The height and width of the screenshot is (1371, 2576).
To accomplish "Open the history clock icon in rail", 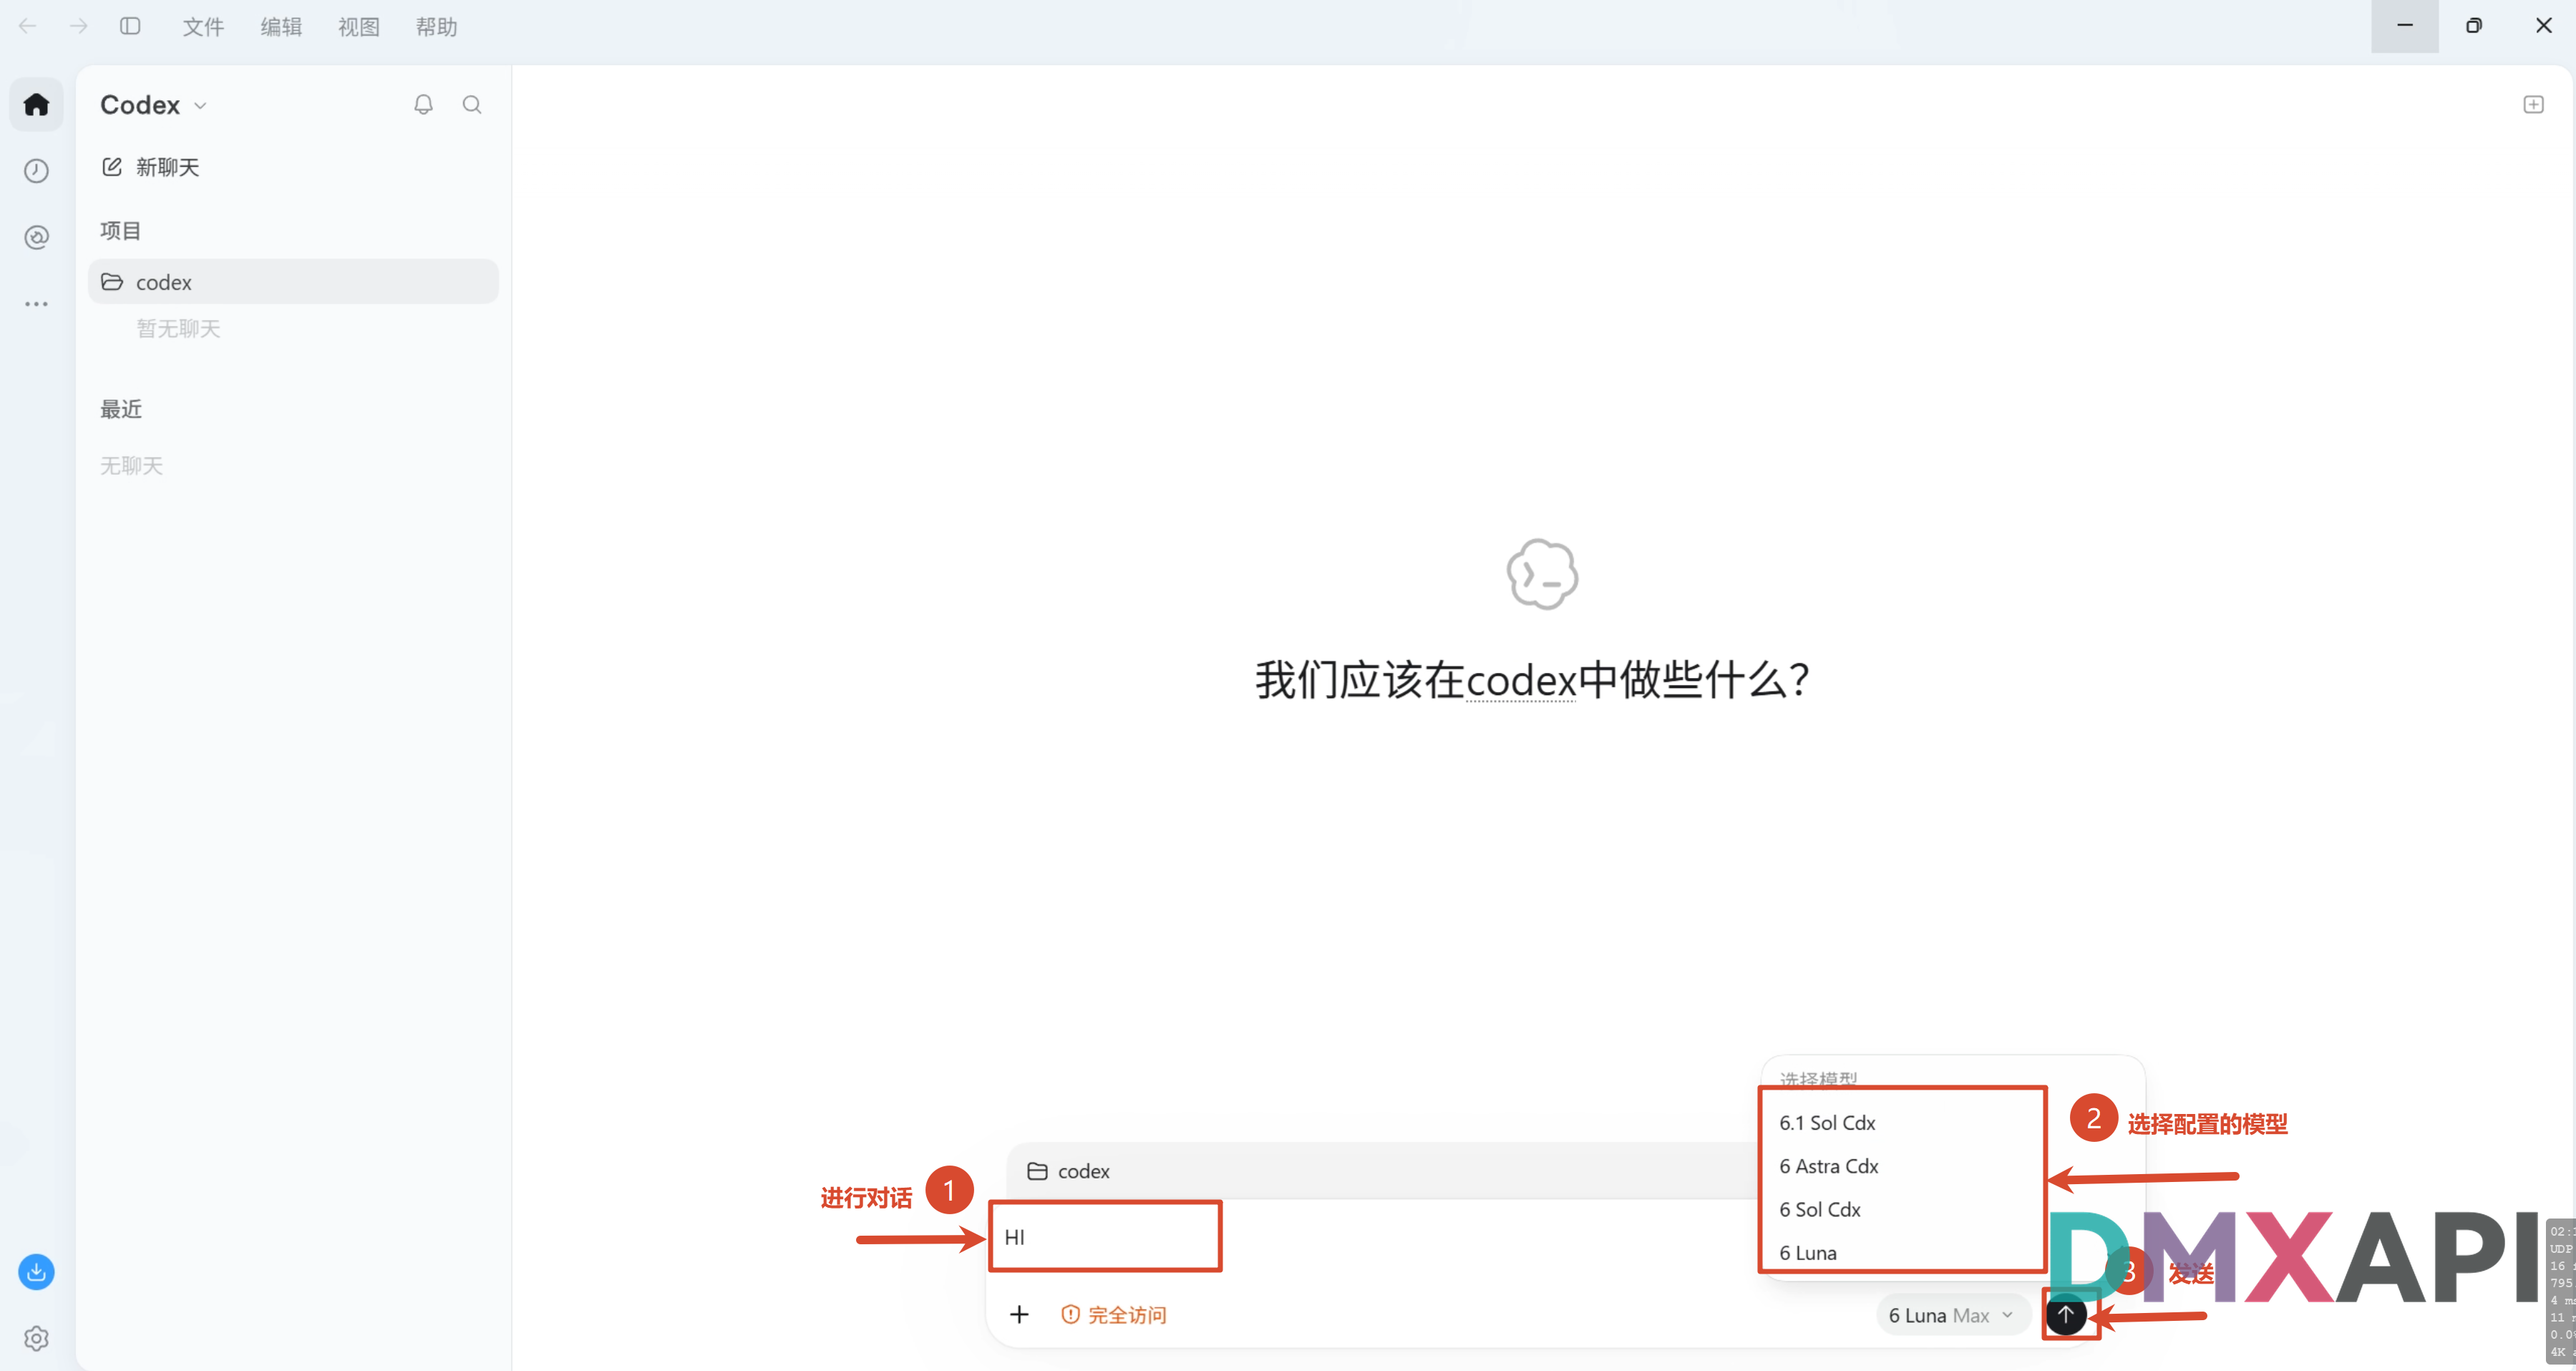I will [x=36, y=171].
